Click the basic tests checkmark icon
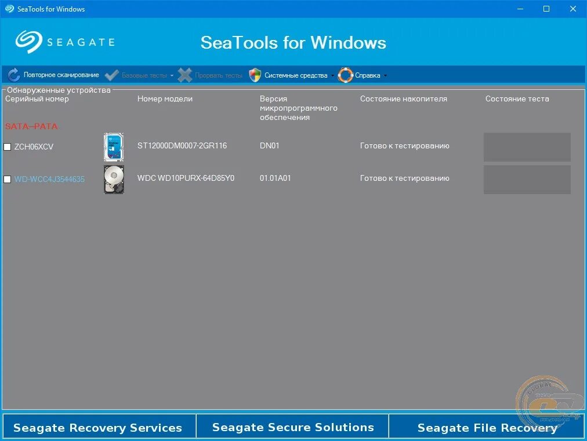 [x=111, y=75]
